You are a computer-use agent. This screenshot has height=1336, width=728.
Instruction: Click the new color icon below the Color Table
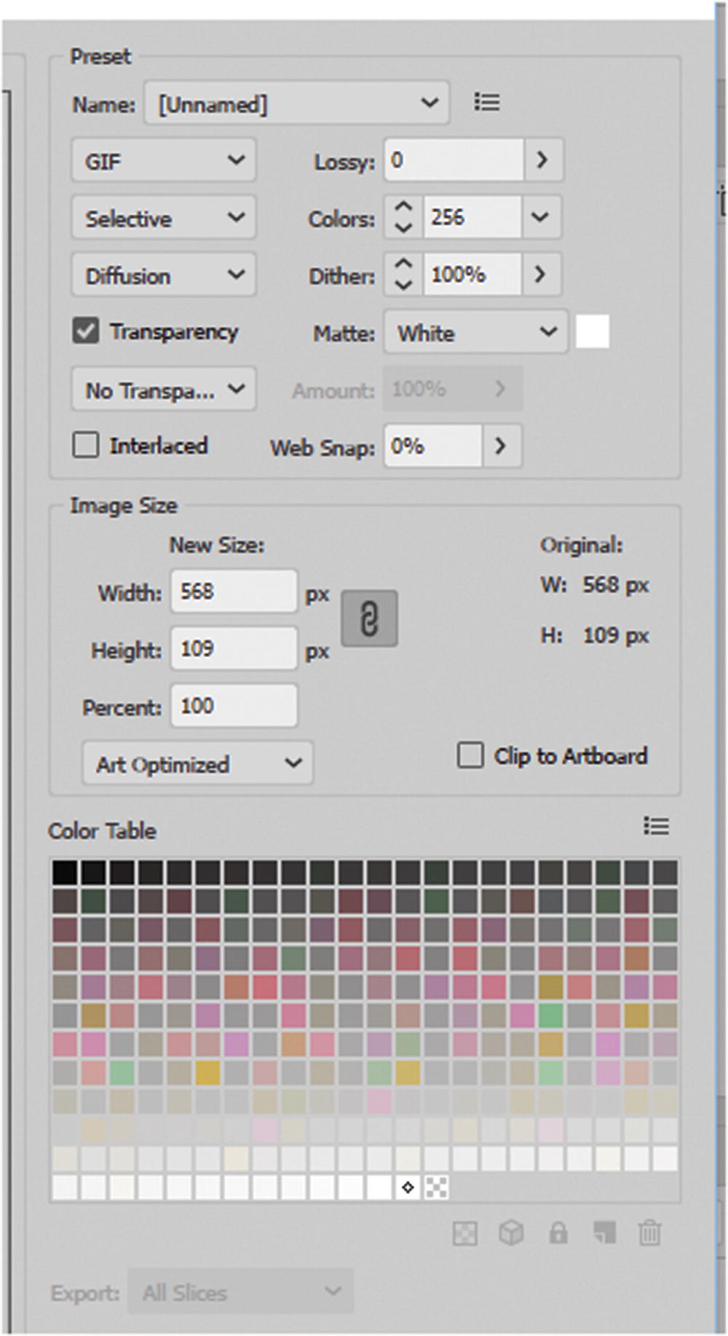tap(604, 1233)
